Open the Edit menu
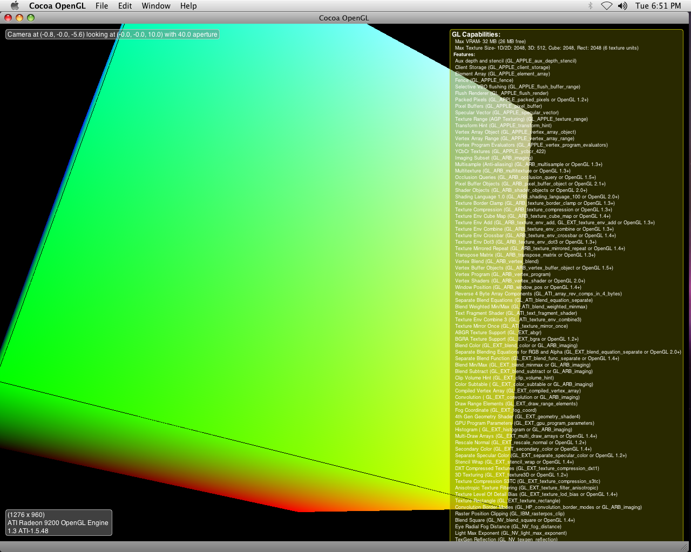This screenshot has height=552, width=691. [125, 6]
